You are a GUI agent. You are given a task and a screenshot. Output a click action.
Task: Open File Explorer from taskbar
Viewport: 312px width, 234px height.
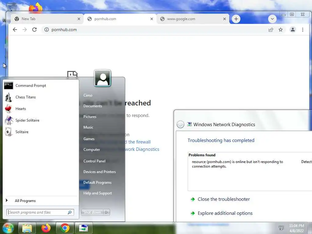[x=27, y=228]
